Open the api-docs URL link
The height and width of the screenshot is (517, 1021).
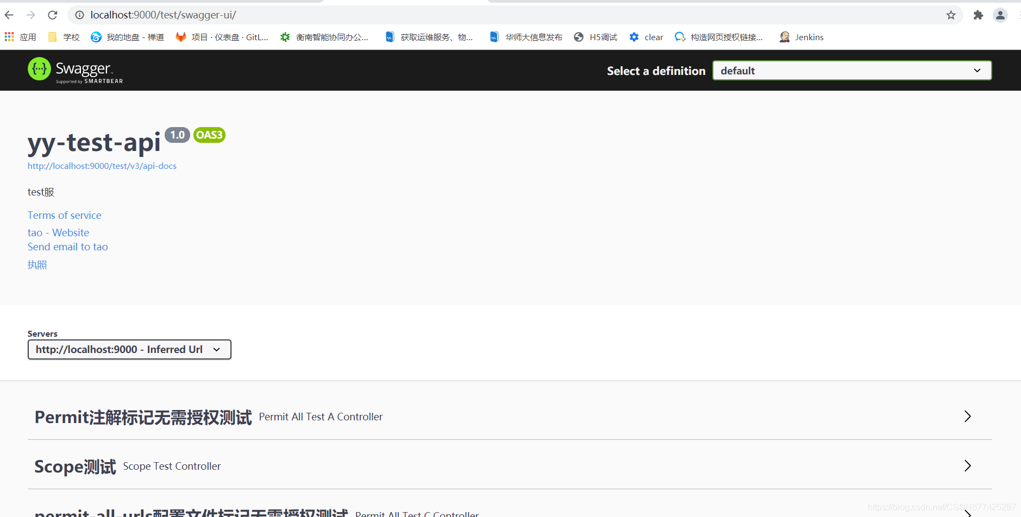(102, 166)
